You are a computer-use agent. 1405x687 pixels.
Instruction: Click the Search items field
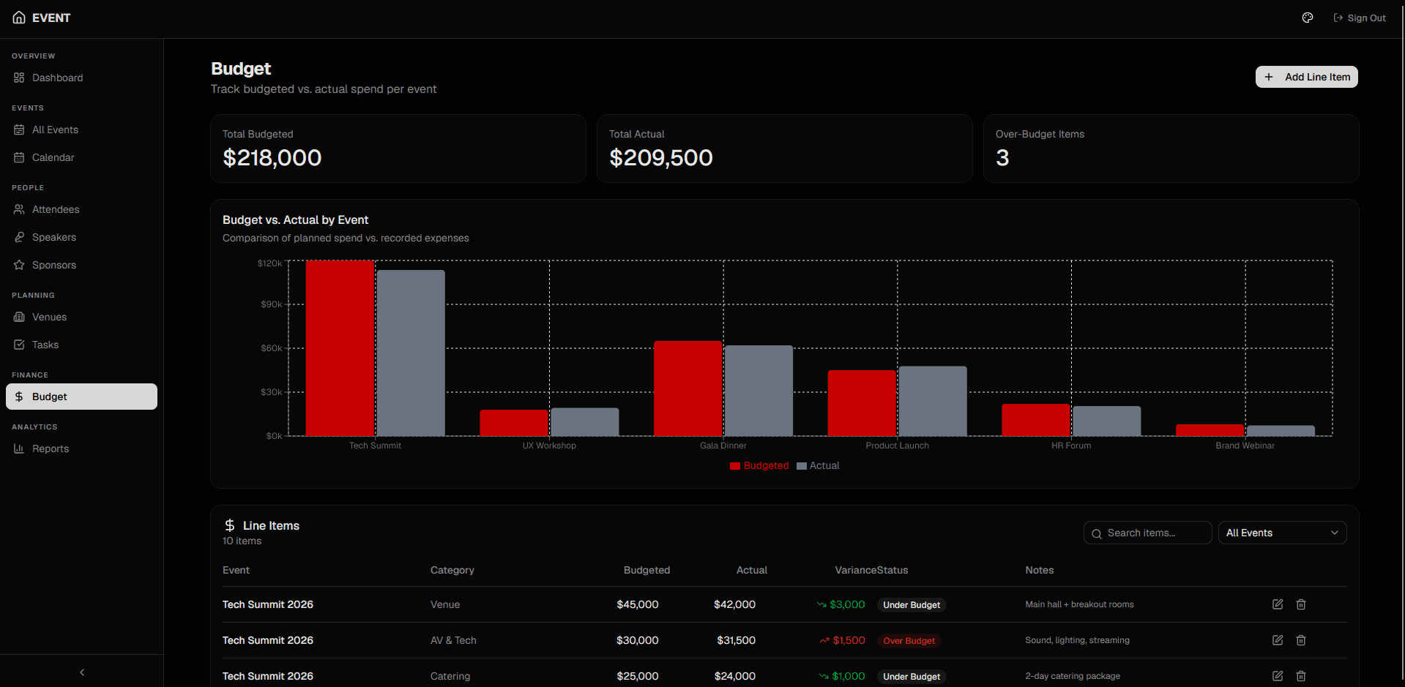click(x=1147, y=533)
